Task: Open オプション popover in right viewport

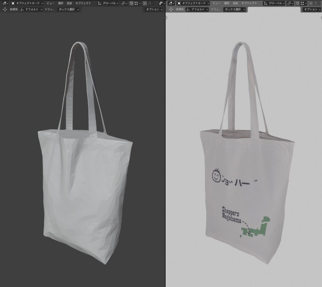Action: click(312, 9)
